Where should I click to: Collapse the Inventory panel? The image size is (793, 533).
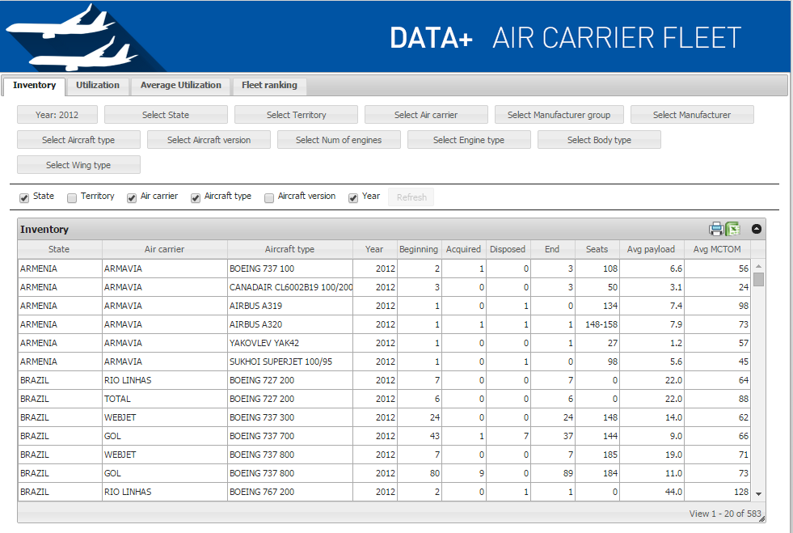[x=757, y=229]
